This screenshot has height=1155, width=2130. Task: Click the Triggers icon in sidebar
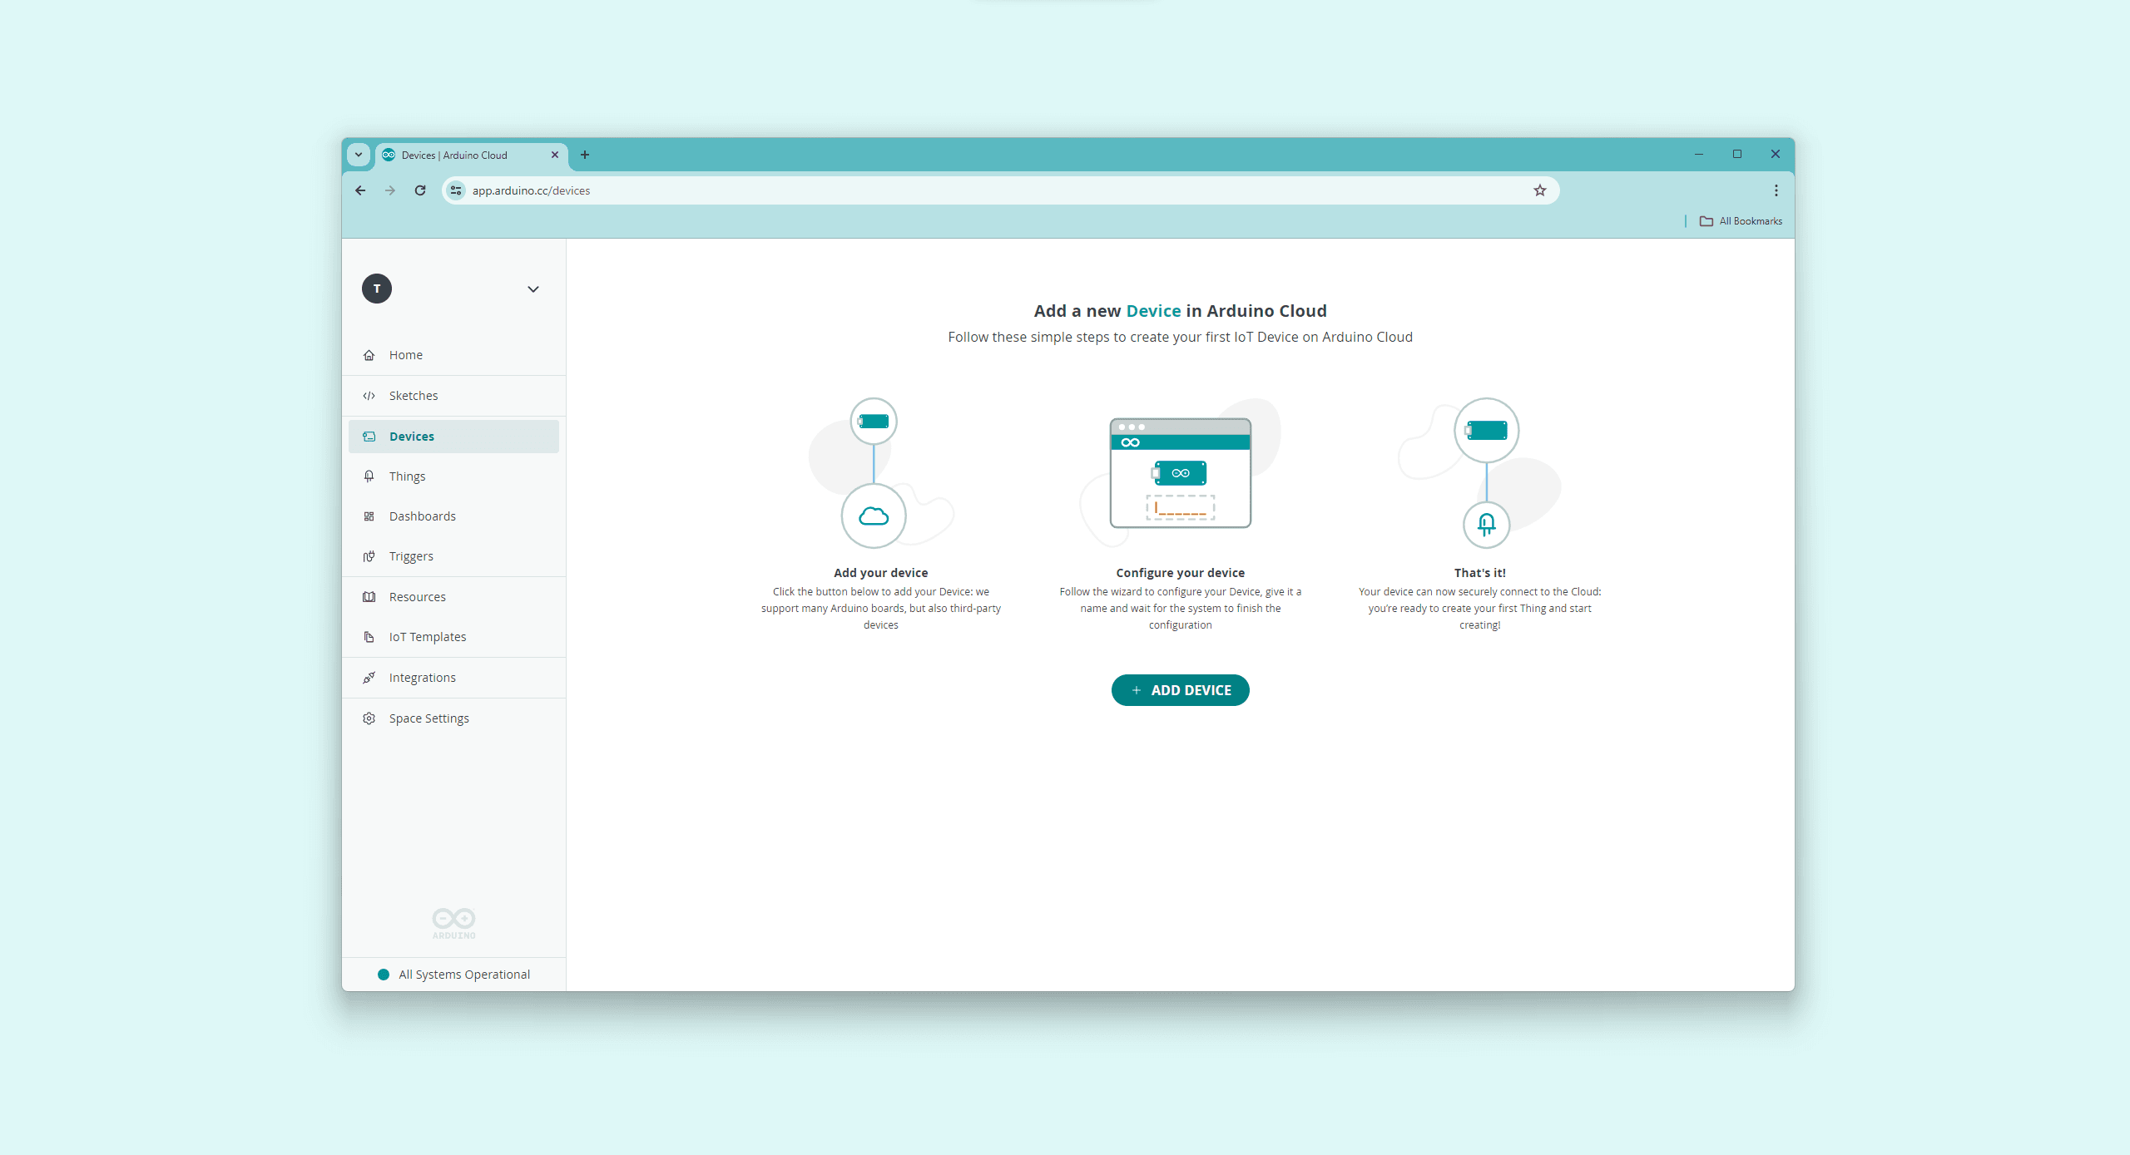[x=369, y=556]
